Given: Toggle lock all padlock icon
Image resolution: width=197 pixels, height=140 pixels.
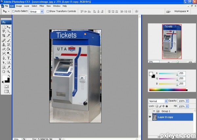Looking at the screenshot, I should pyautogui.click(x=166, y=106).
